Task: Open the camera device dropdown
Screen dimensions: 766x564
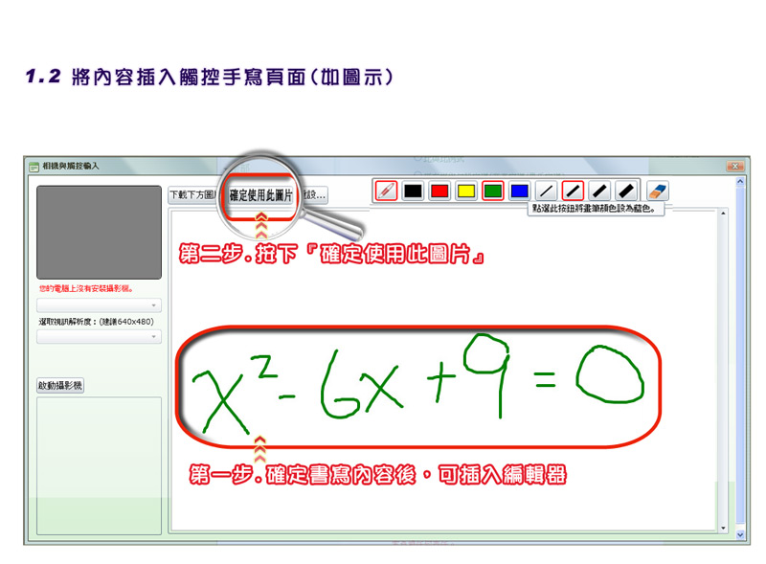Action: (99, 305)
